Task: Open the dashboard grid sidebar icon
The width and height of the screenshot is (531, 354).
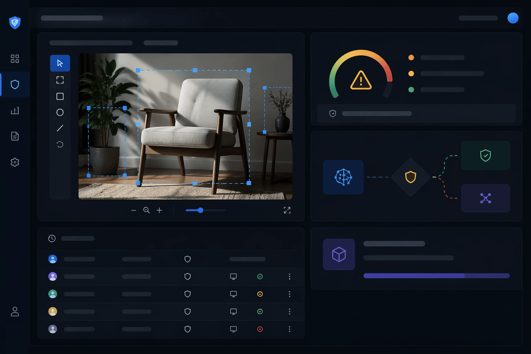Action: tap(15, 59)
